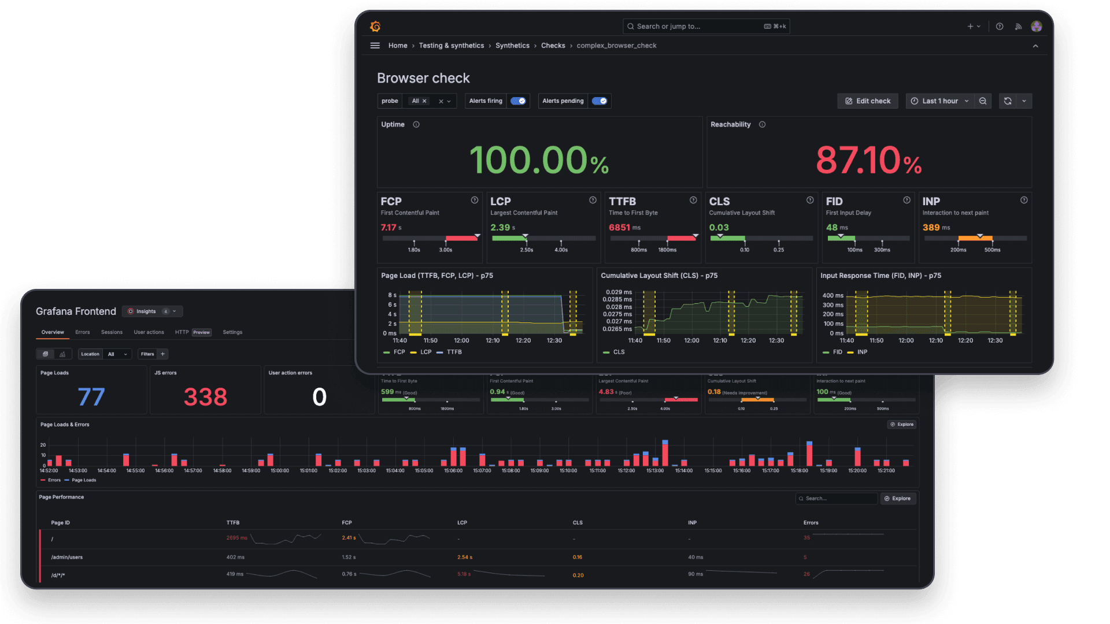Image resolution: width=1110 pixels, height=624 pixels.
Task: Click Explore on Page Loads & Errors
Action: click(x=902, y=425)
